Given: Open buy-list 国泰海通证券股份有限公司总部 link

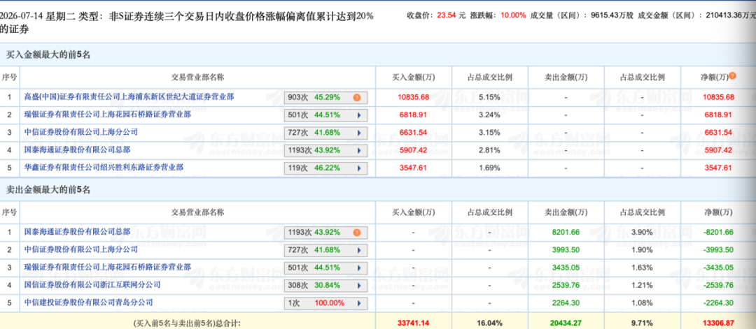Looking at the screenshot, I should pyautogui.click(x=77, y=150).
